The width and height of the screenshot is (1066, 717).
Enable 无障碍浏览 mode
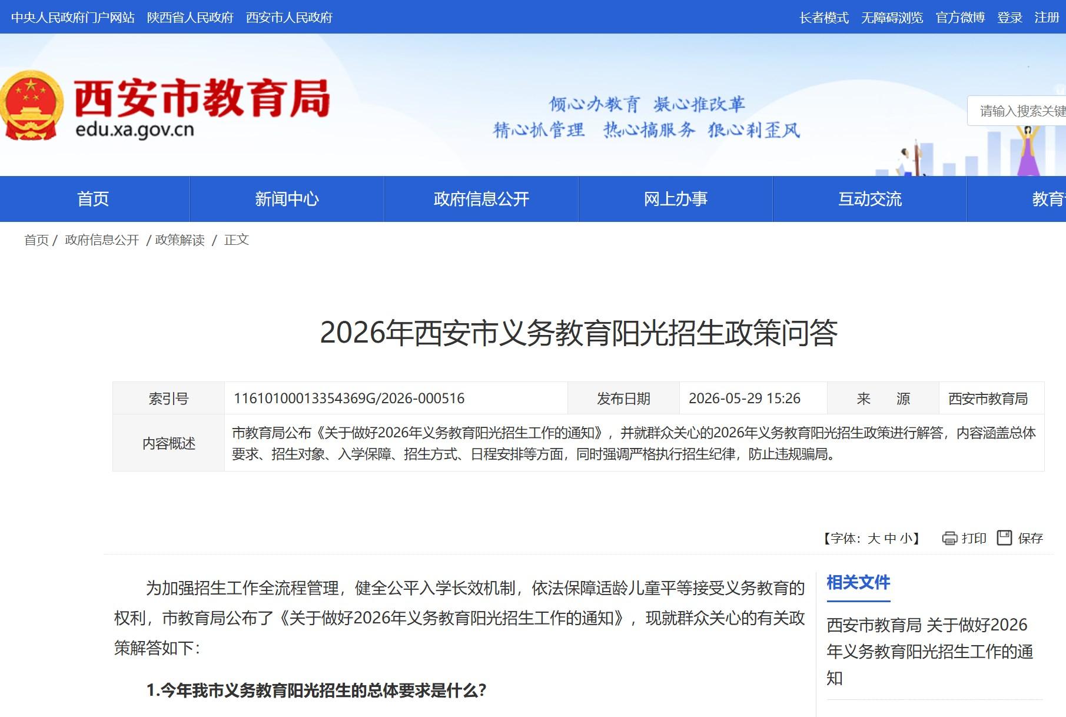pyautogui.click(x=892, y=18)
